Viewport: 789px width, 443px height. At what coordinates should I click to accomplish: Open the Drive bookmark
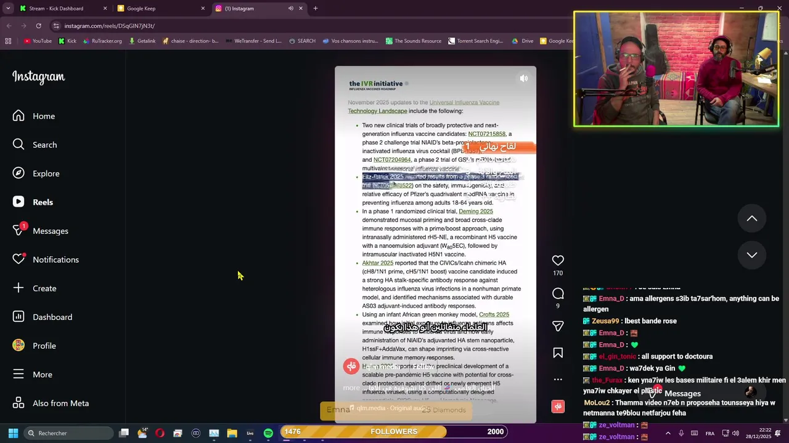point(522,41)
